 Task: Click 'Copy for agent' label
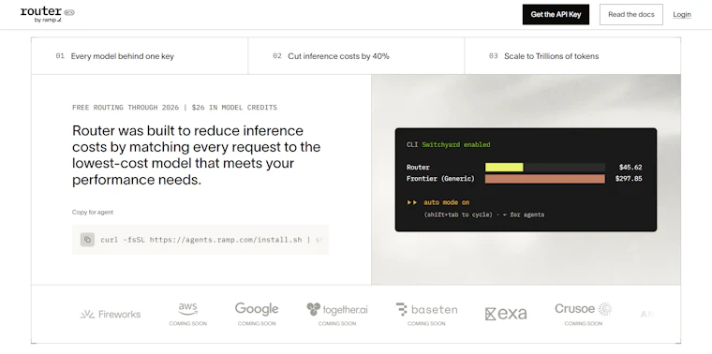[x=93, y=212]
